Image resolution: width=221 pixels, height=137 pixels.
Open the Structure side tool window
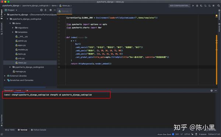(1, 29)
